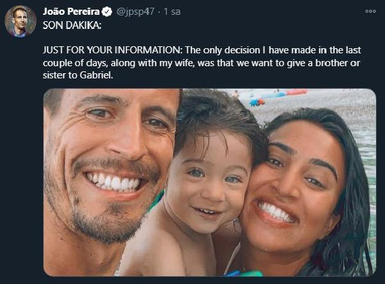Open the author's profile avatar
The width and height of the screenshot is (385, 284).
point(21,21)
